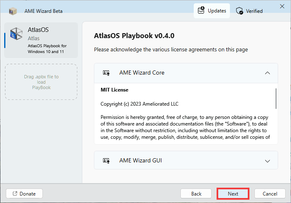Cancel the playbook wizard

pyautogui.click(x=270, y=194)
